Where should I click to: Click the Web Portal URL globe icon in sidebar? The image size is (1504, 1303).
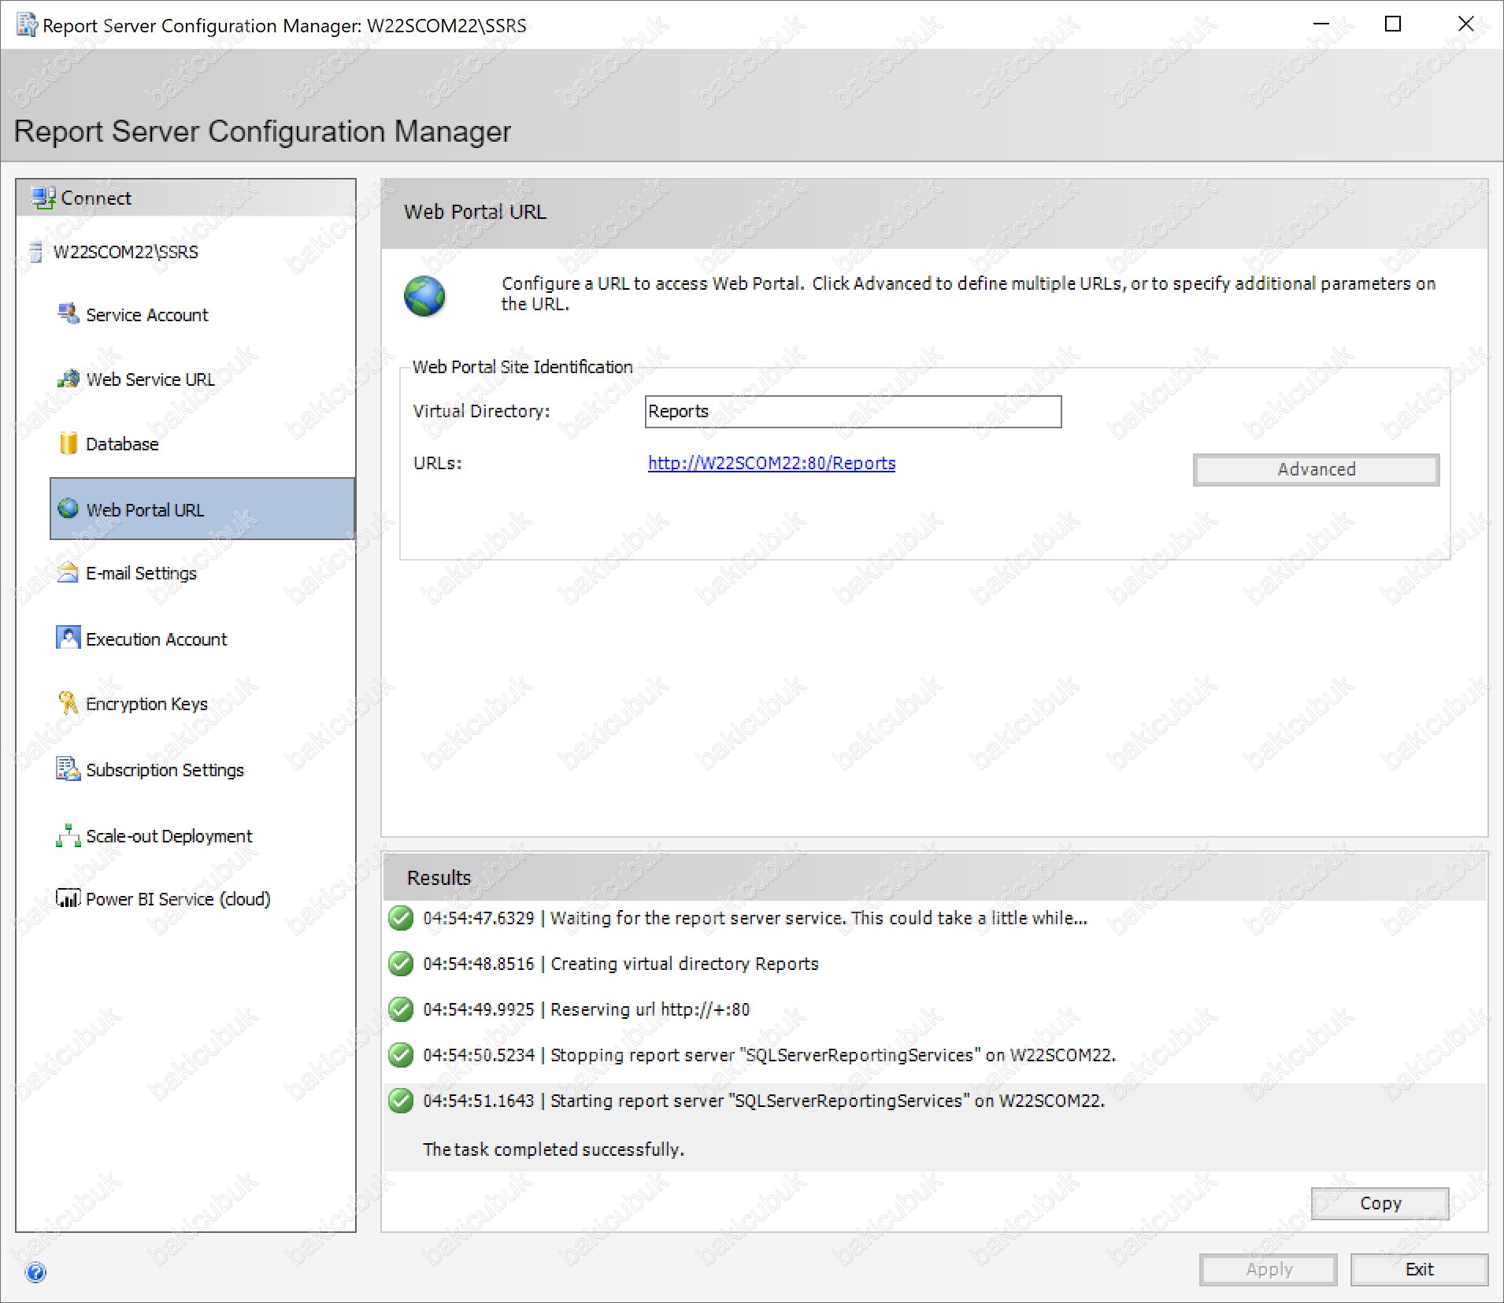click(x=69, y=509)
